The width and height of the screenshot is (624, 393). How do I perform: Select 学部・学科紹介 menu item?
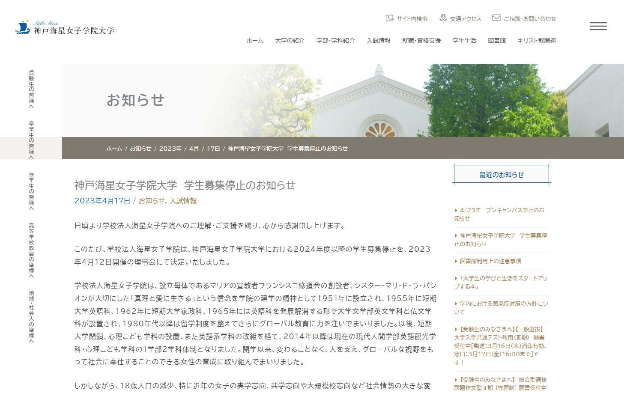pos(336,41)
